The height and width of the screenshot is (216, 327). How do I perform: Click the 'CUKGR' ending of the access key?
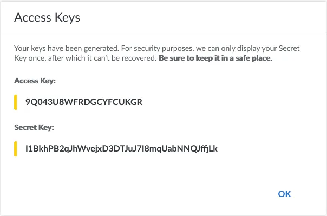click(x=127, y=102)
